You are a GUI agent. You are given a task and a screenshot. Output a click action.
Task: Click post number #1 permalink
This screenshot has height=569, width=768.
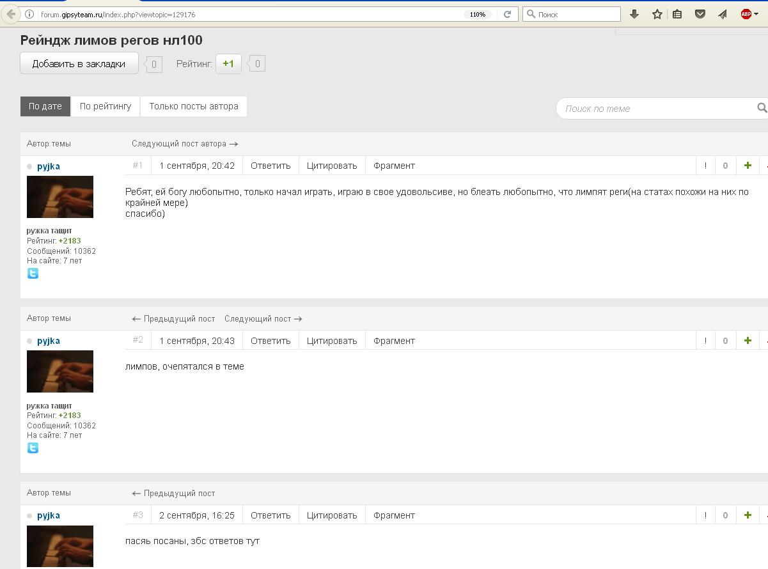click(137, 165)
